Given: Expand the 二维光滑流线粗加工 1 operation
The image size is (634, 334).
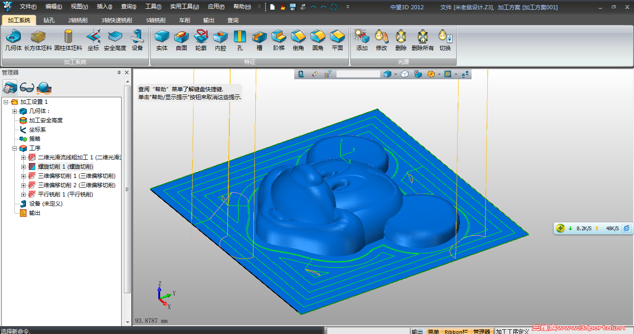Looking at the screenshot, I should point(23,158).
